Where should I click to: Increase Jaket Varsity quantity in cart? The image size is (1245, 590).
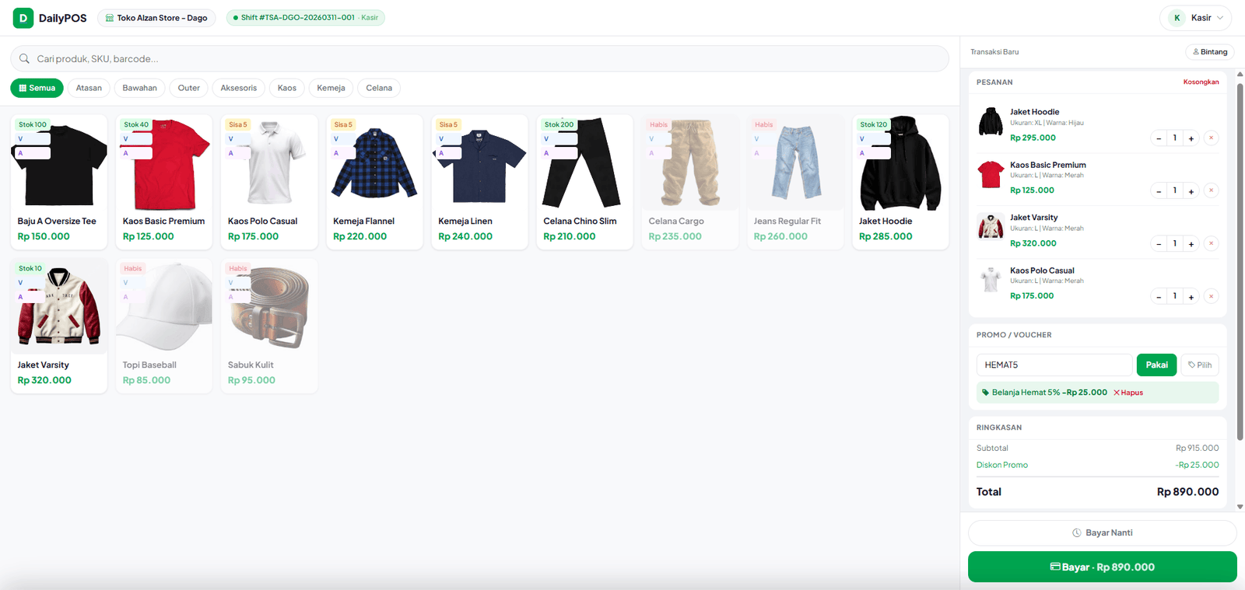point(1191,244)
